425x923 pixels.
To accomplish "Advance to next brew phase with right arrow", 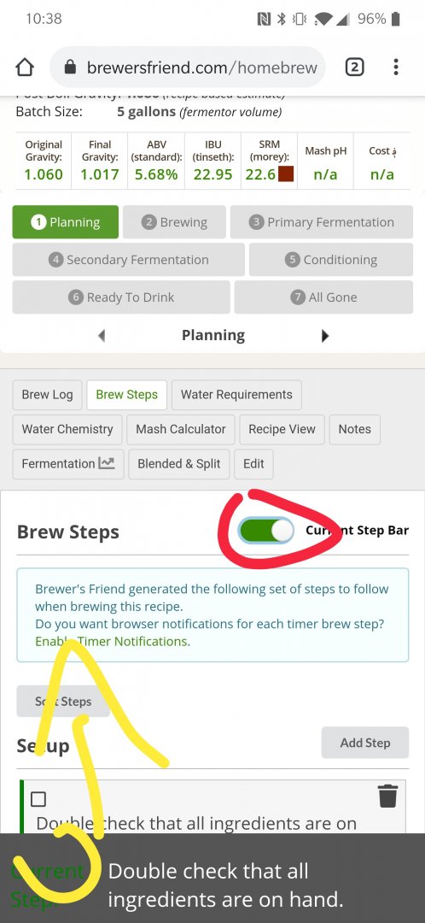I will tap(325, 336).
